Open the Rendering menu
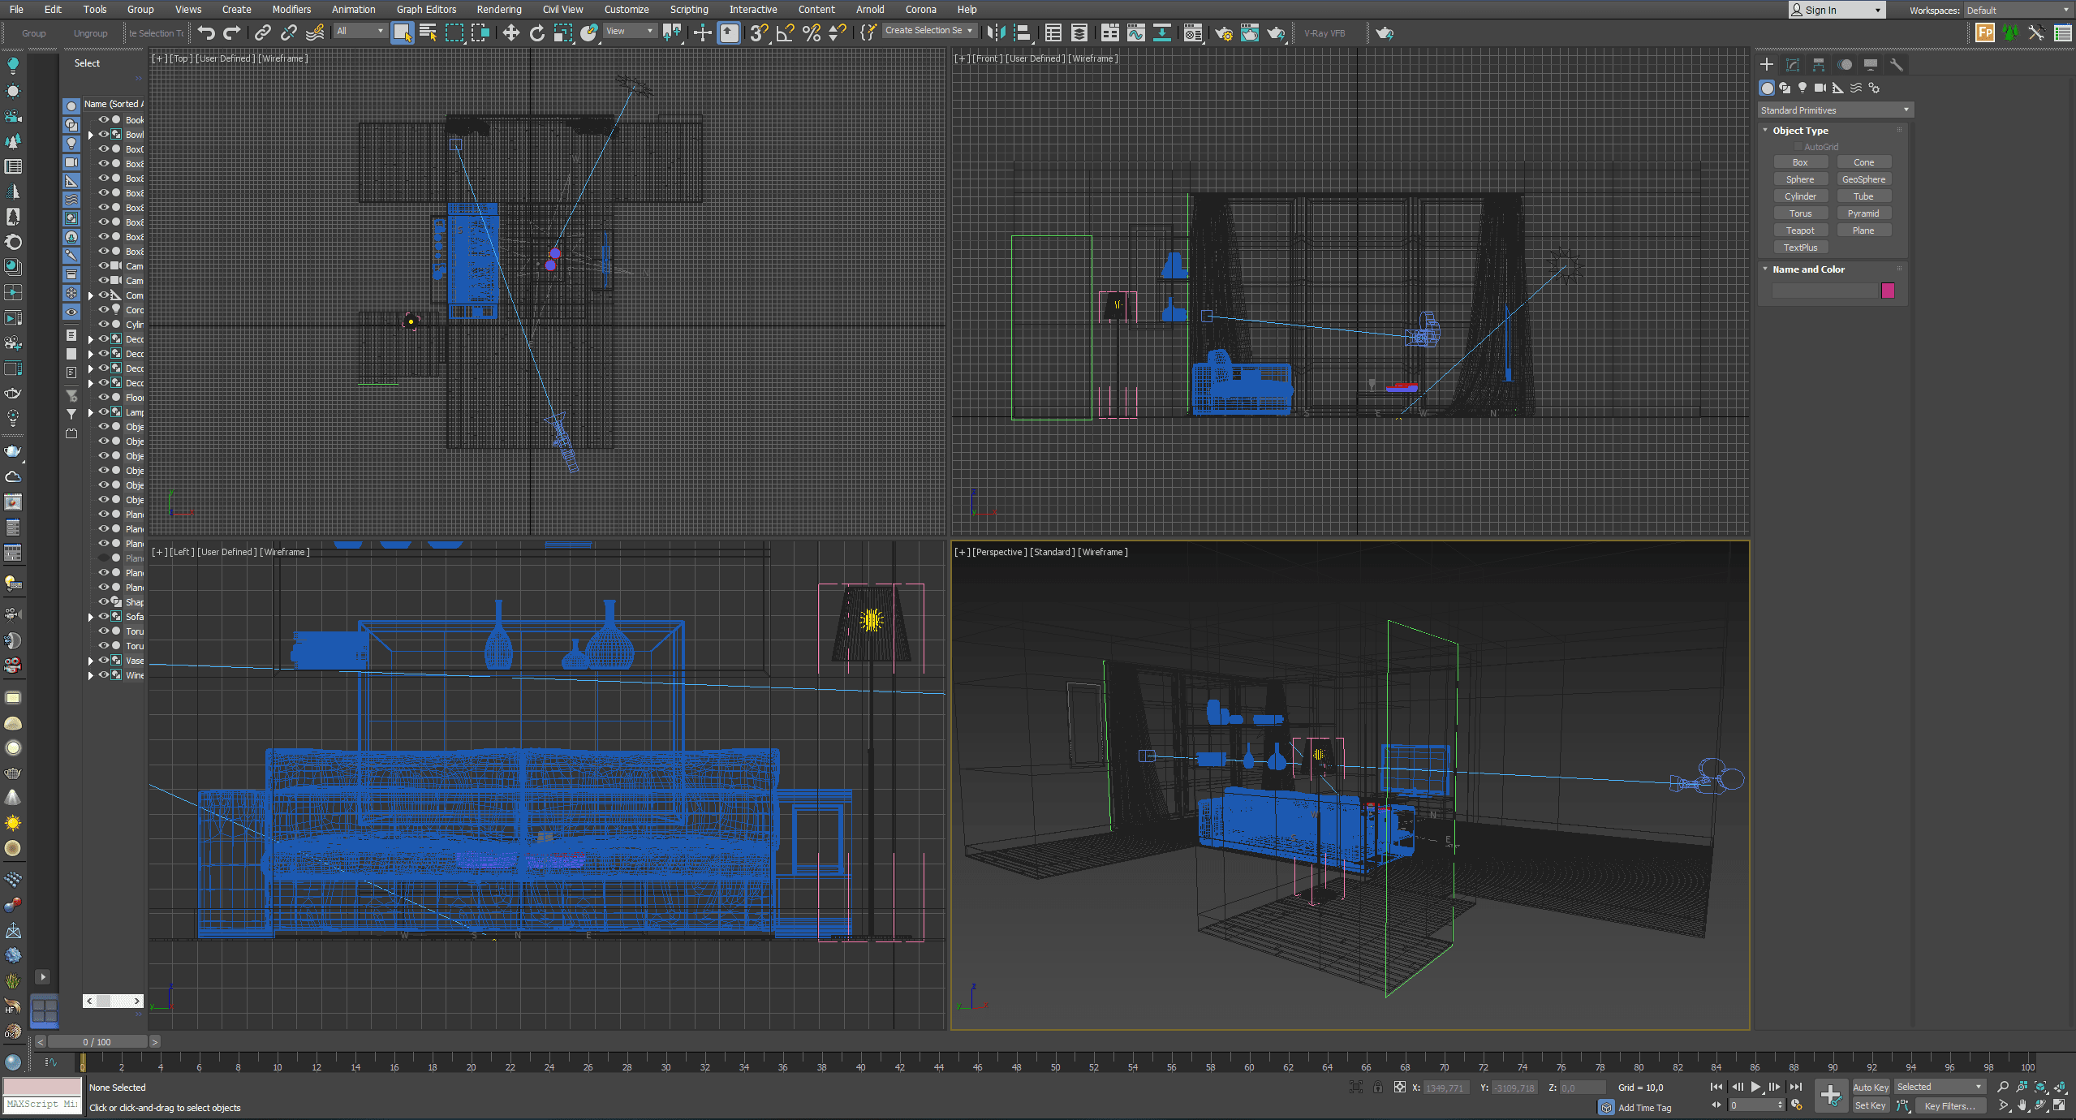The image size is (2076, 1120). pos(499,10)
